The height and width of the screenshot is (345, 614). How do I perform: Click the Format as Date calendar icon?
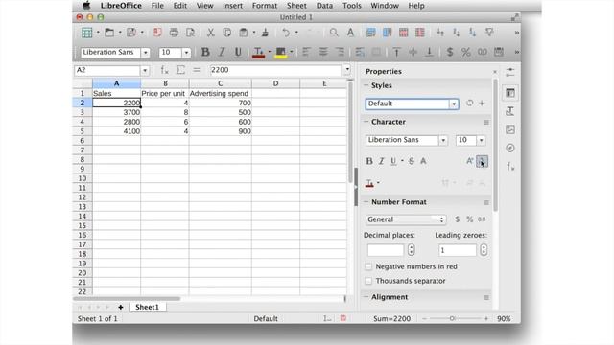pyautogui.click(x=499, y=52)
